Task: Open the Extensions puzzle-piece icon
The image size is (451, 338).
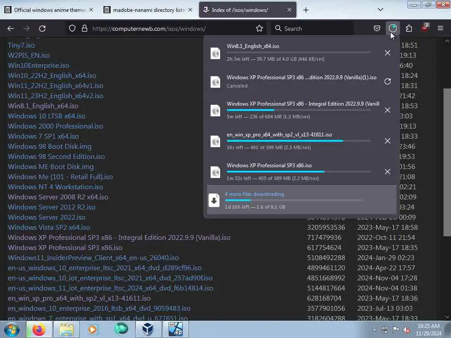Action: tap(409, 29)
